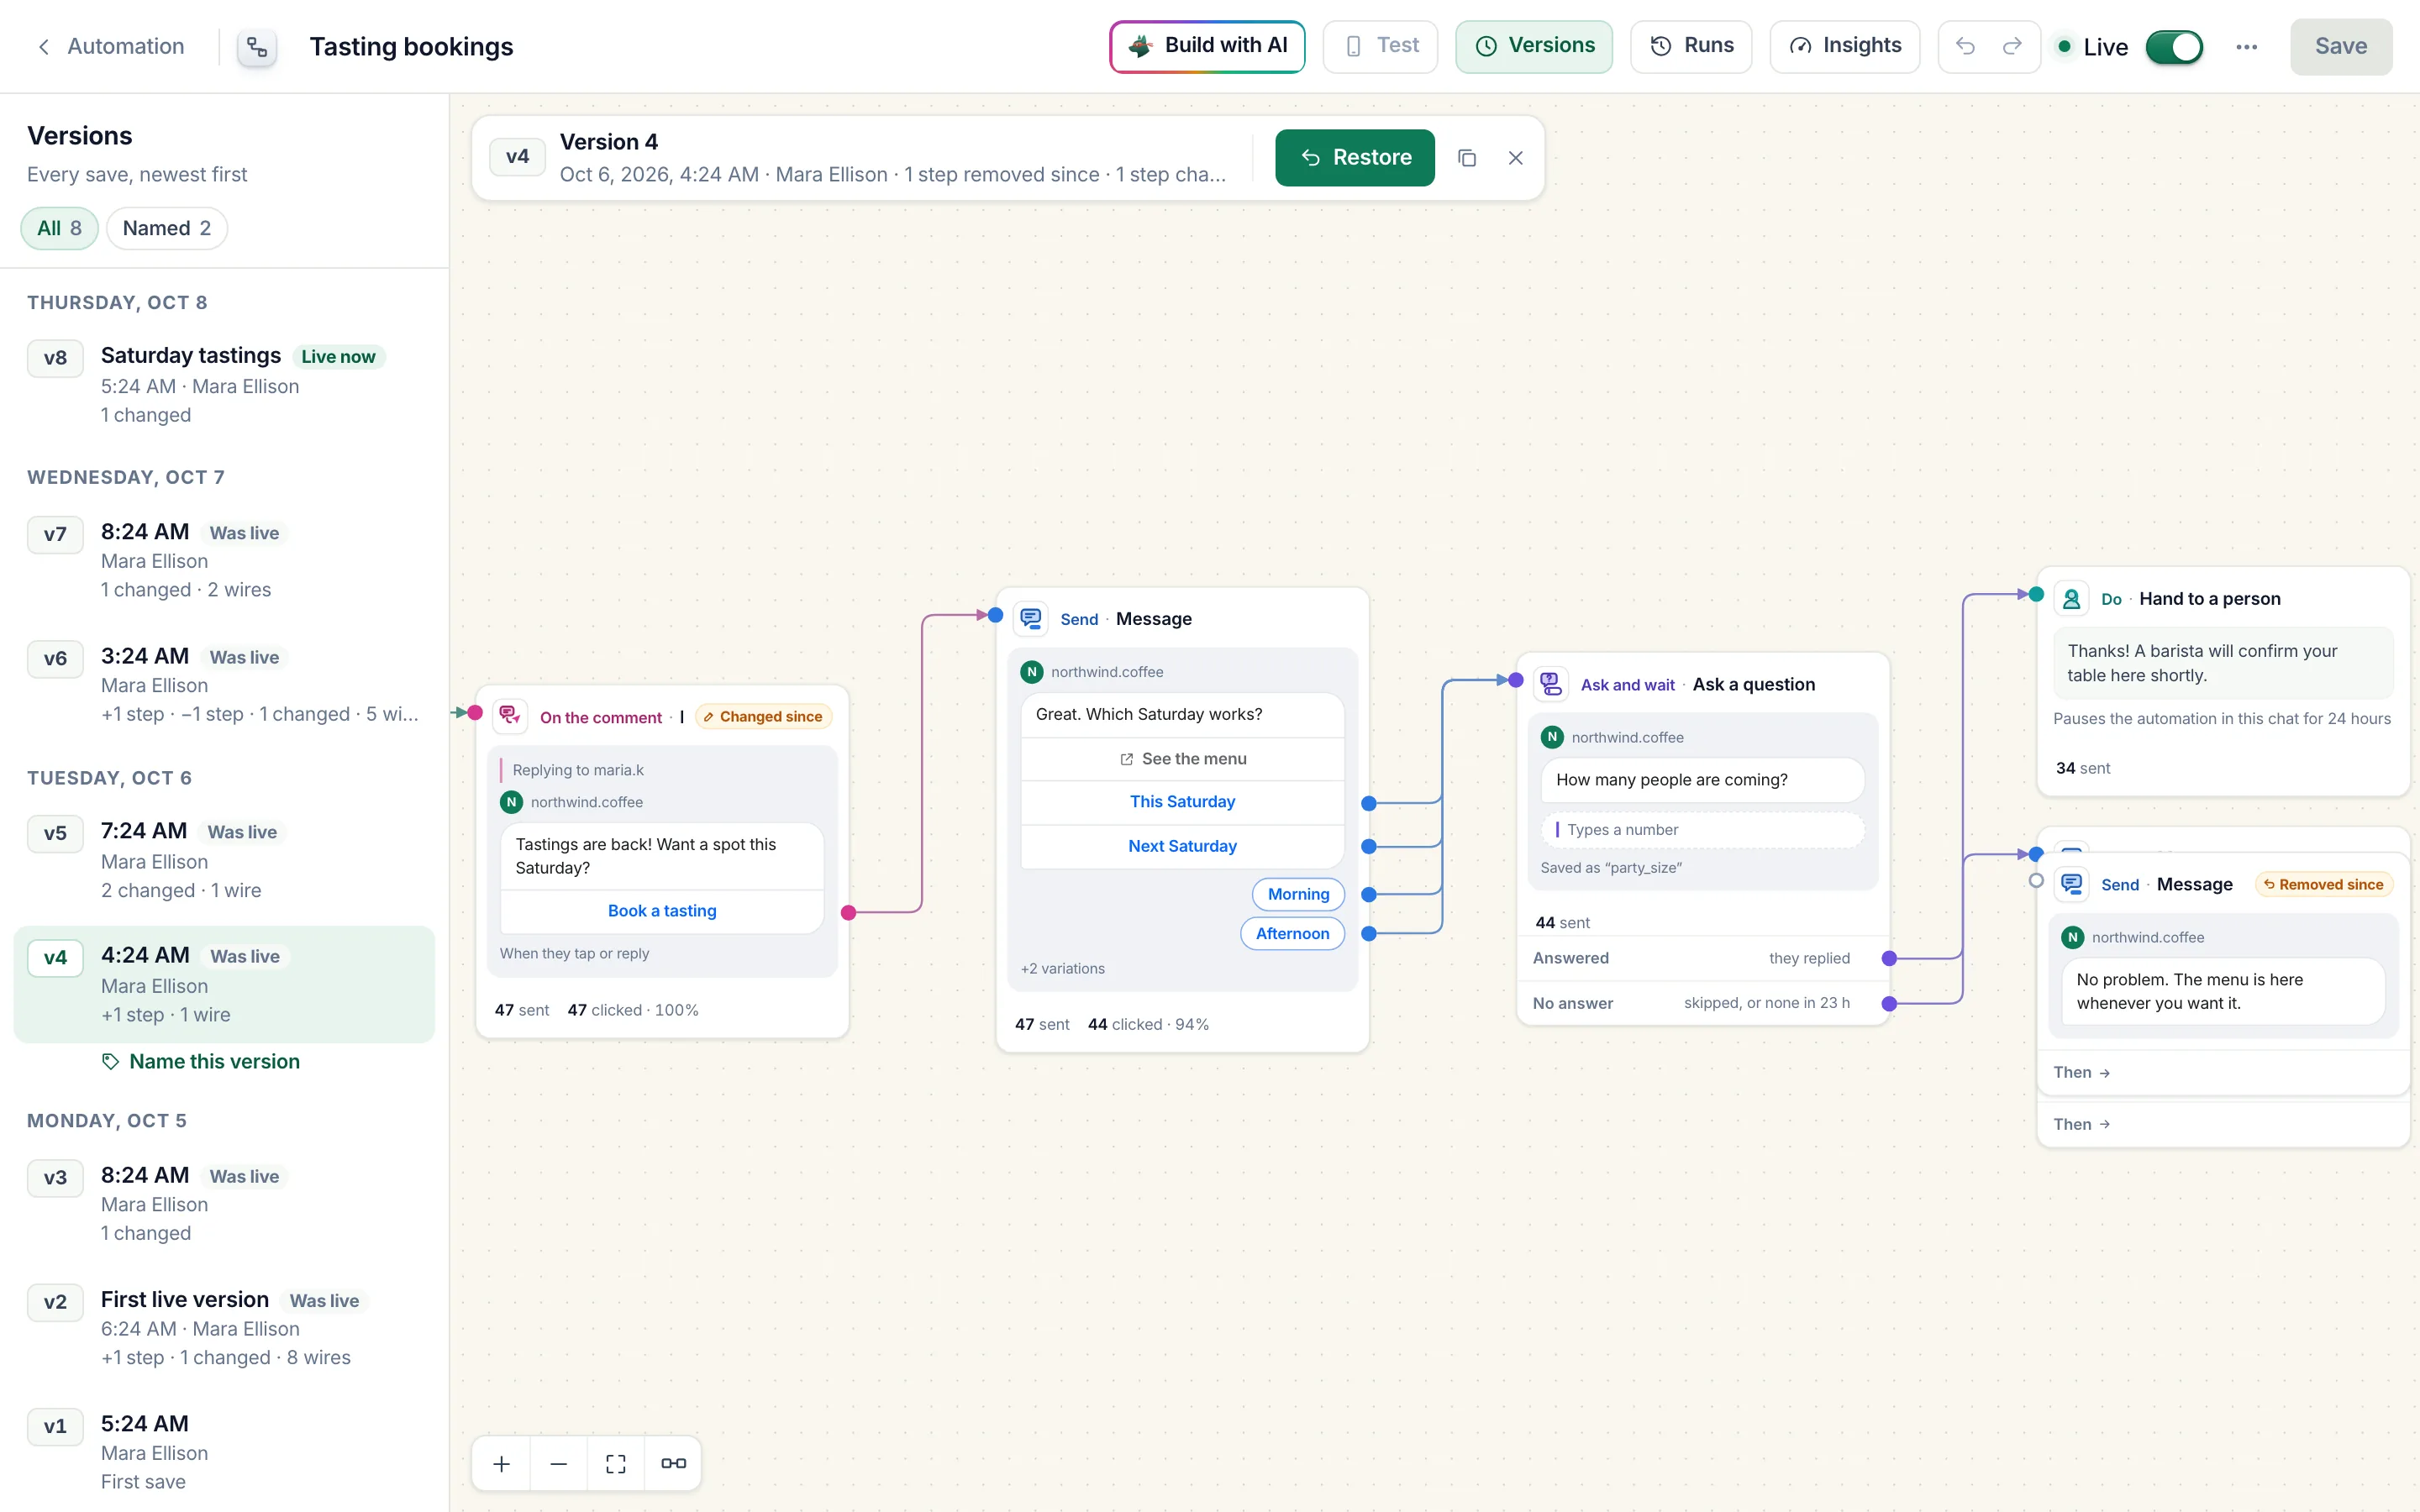2420x1512 pixels.
Task: Expand the +2 variations
Action: coord(1062,968)
